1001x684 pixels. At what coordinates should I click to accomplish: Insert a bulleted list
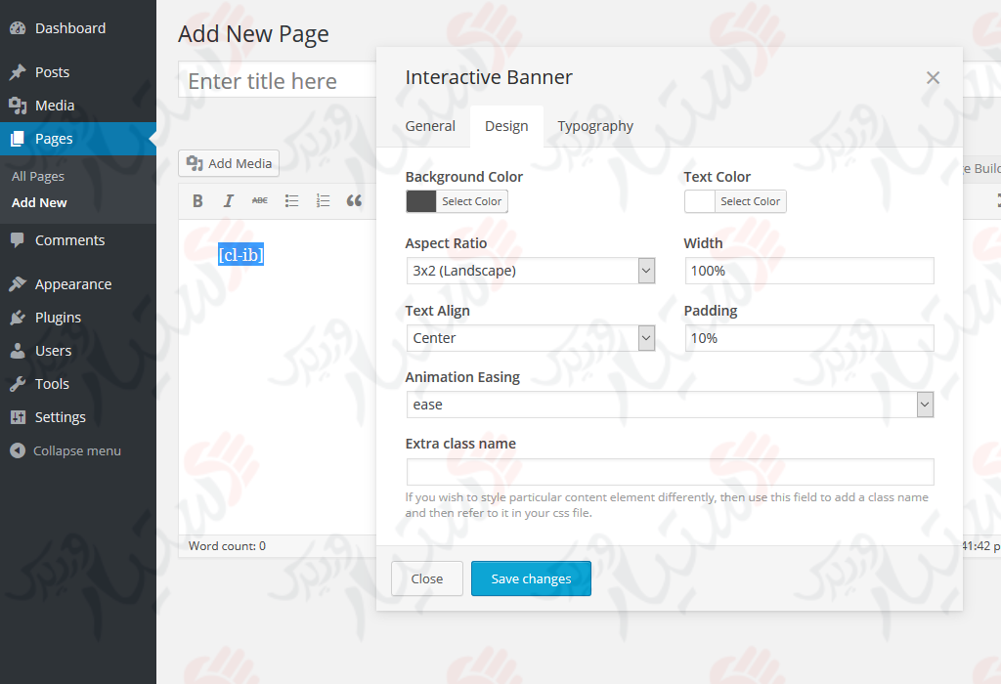[291, 201]
